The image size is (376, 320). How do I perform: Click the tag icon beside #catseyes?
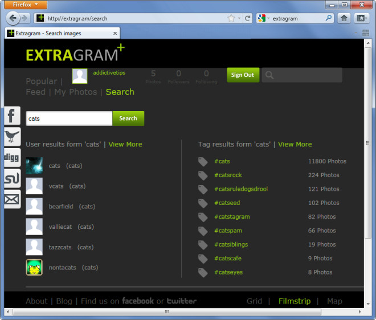(203, 273)
